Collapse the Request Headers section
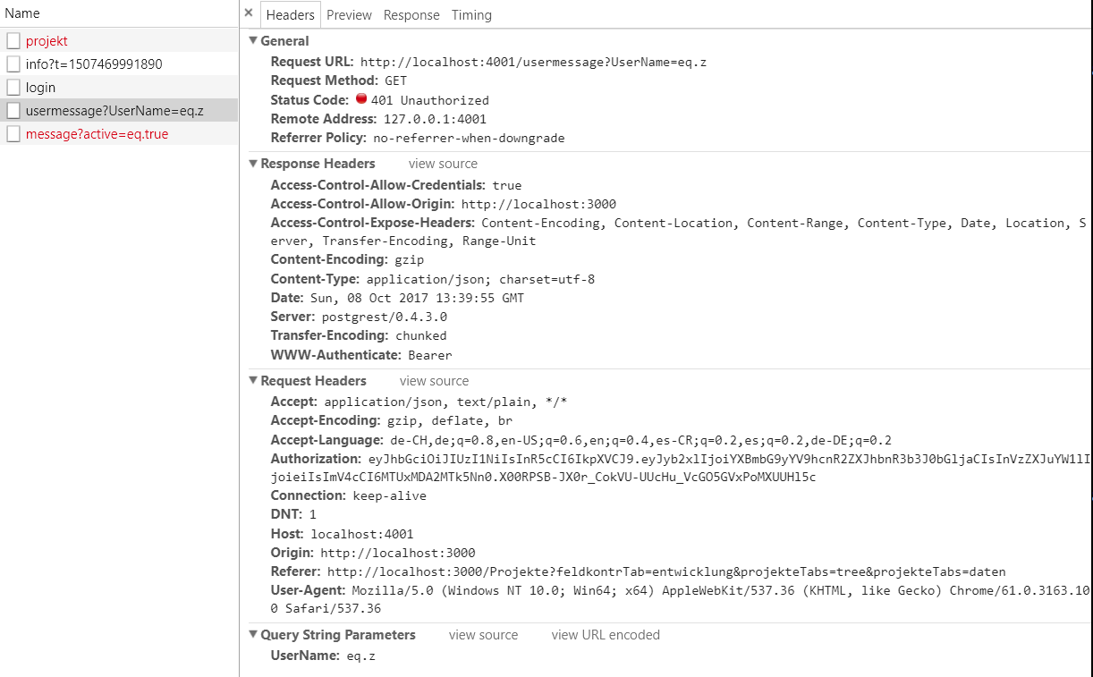The width and height of the screenshot is (1093, 677). [x=253, y=380]
